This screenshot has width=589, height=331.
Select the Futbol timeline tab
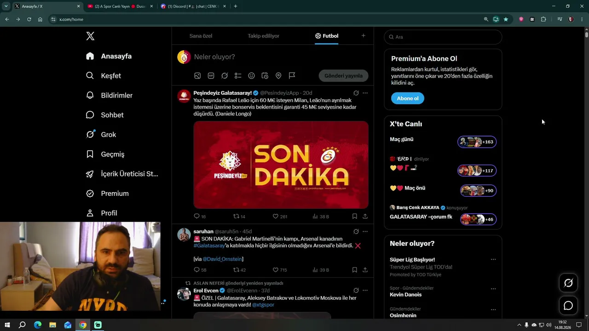(327, 36)
